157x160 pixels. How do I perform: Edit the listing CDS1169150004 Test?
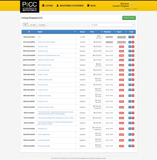point(130,37)
